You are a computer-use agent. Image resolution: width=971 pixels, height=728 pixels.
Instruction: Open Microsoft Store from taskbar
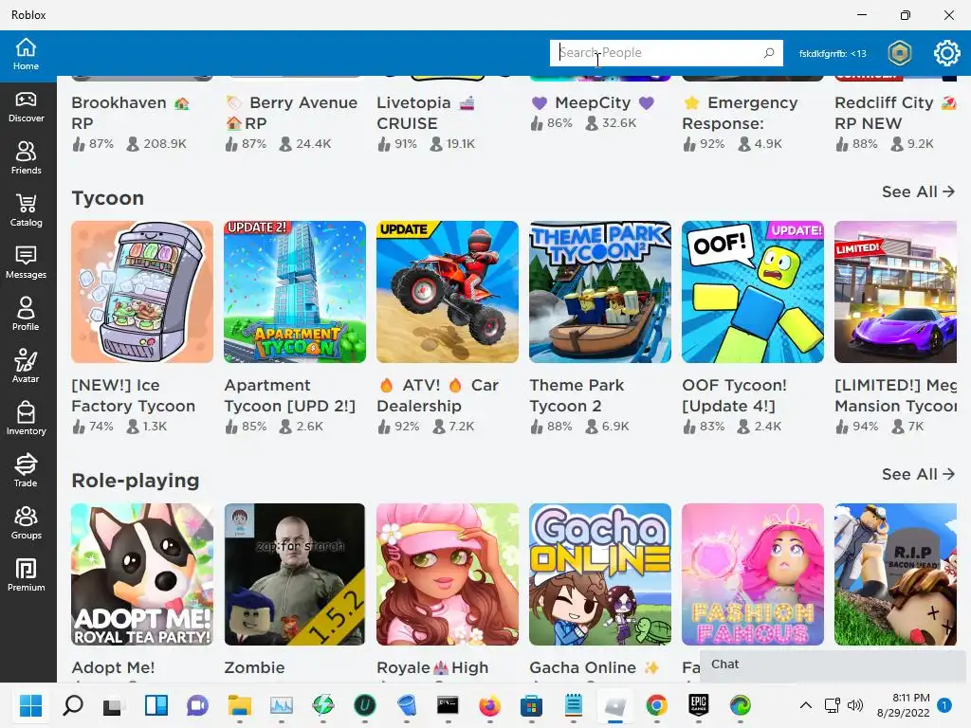[531, 705]
